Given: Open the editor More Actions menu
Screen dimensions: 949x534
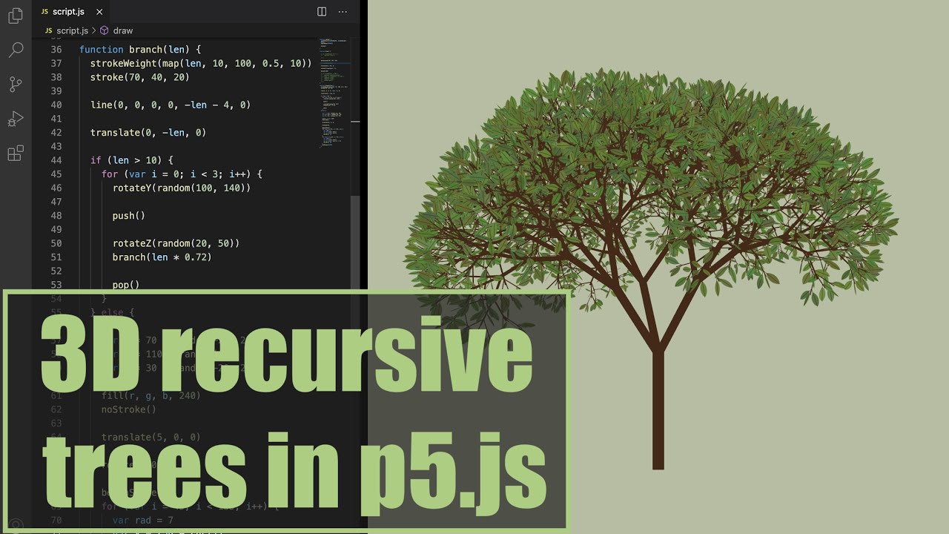Looking at the screenshot, I should click(343, 12).
